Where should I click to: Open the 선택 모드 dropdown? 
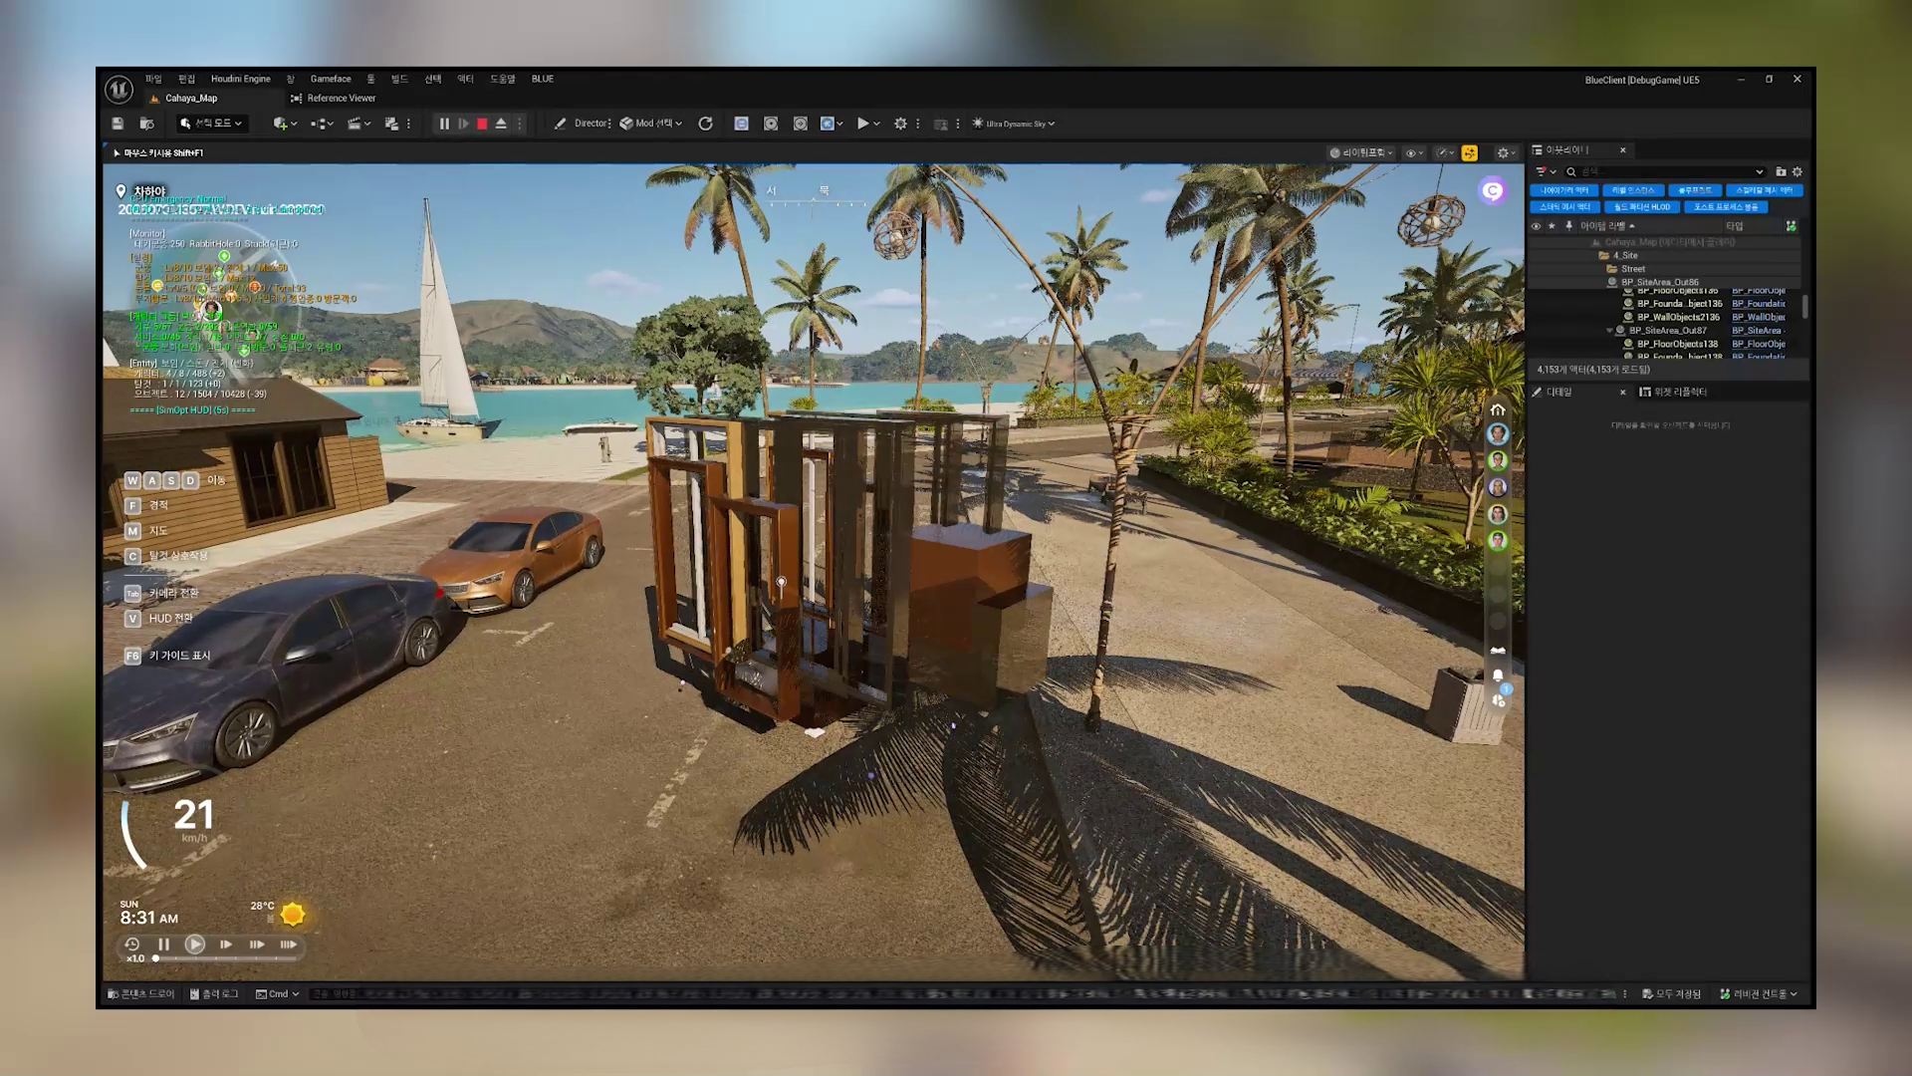(211, 124)
